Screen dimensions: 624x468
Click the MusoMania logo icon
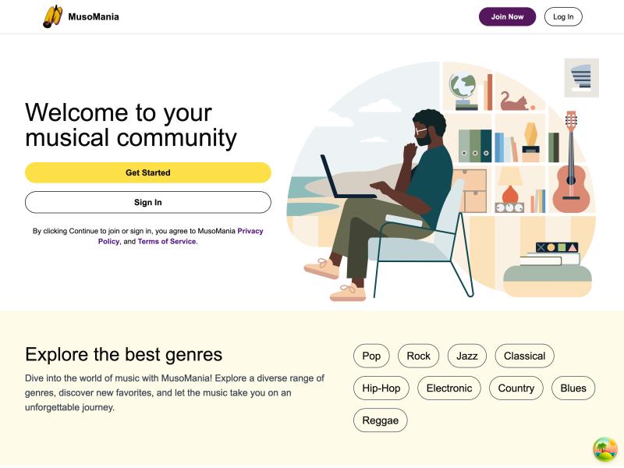[x=53, y=16]
